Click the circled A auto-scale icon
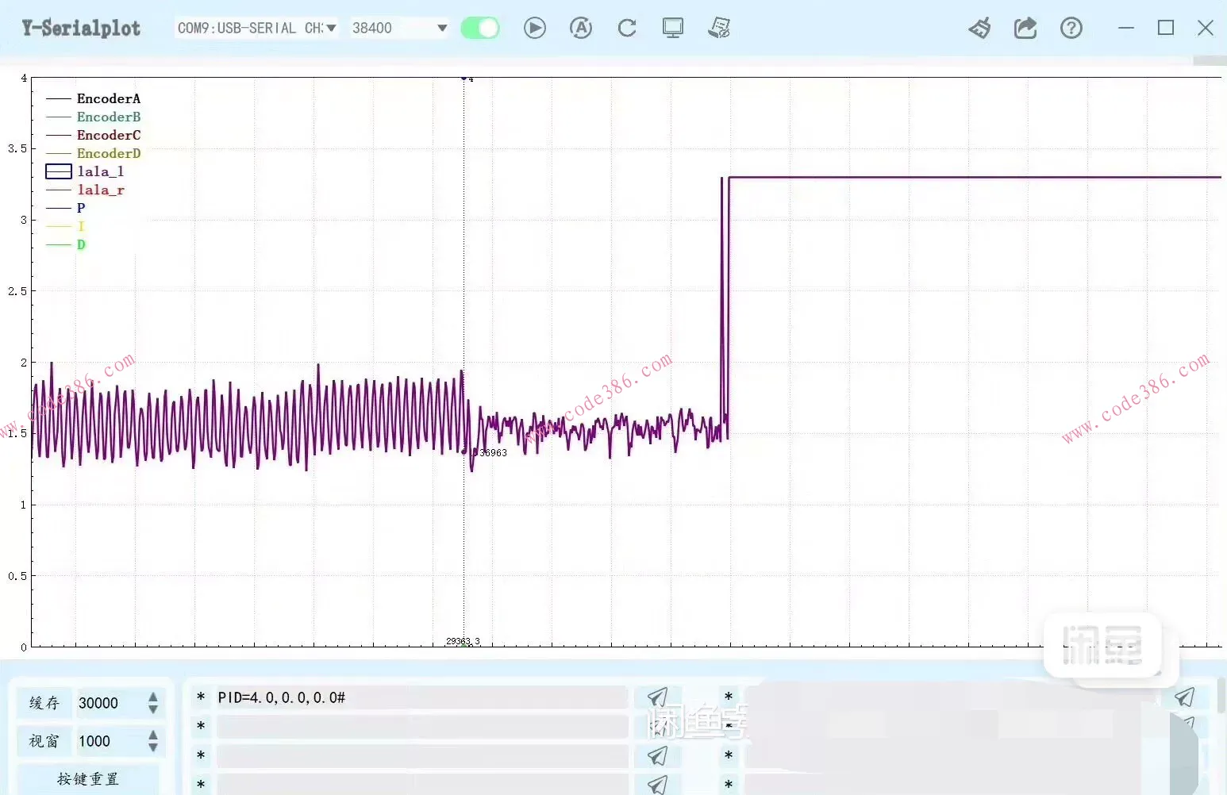Viewport: 1227px width, 795px height. click(581, 29)
